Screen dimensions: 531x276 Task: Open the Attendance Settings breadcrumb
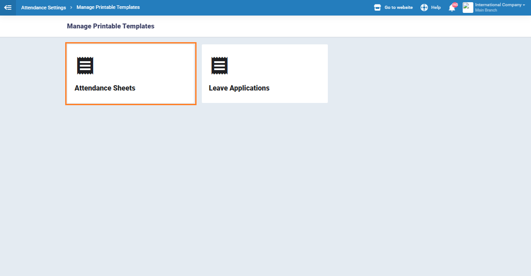coord(43,8)
